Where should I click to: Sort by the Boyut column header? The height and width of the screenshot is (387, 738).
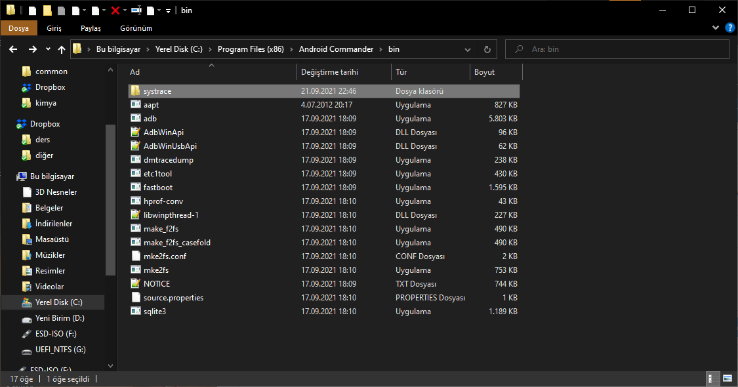pyautogui.click(x=496, y=72)
